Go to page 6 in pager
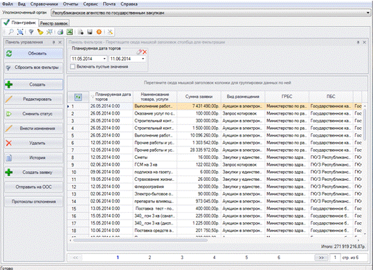The image size is (373, 270). click(x=279, y=258)
